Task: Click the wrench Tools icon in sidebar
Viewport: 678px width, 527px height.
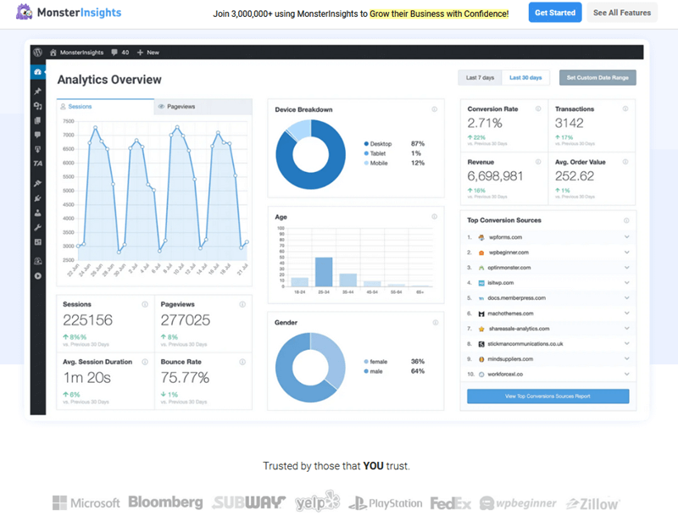Action: pos(37,228)
